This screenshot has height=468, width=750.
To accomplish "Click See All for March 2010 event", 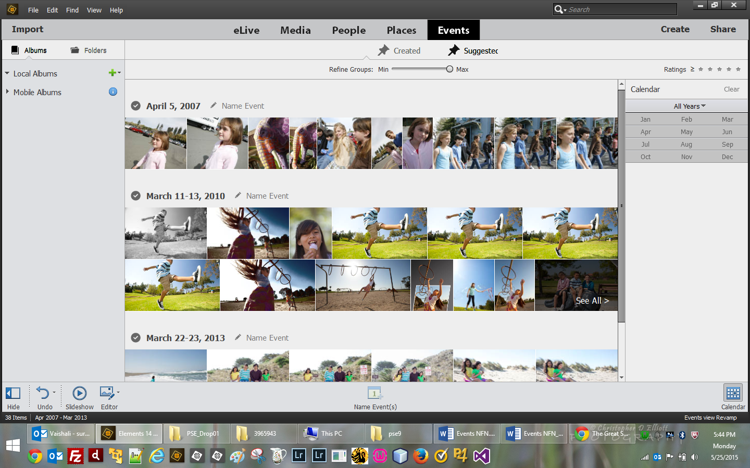I will [x=592, y=301].
